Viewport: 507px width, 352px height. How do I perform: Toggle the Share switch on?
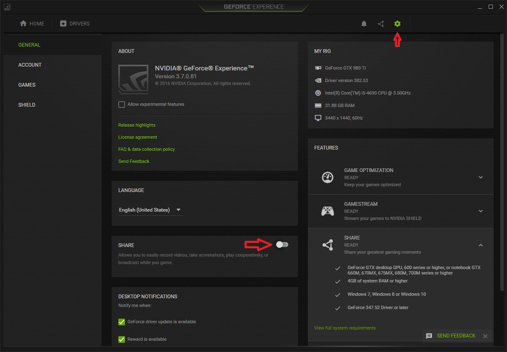click(x=282, y=245)
